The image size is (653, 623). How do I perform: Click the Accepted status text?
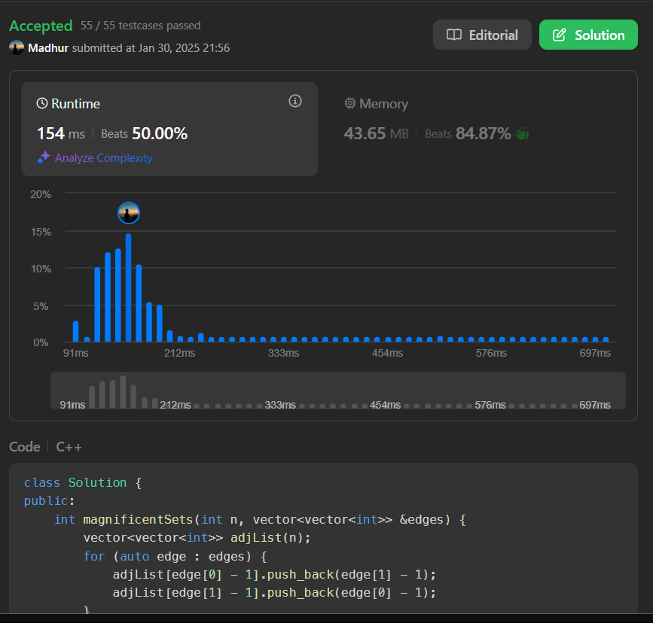point(41,26)
